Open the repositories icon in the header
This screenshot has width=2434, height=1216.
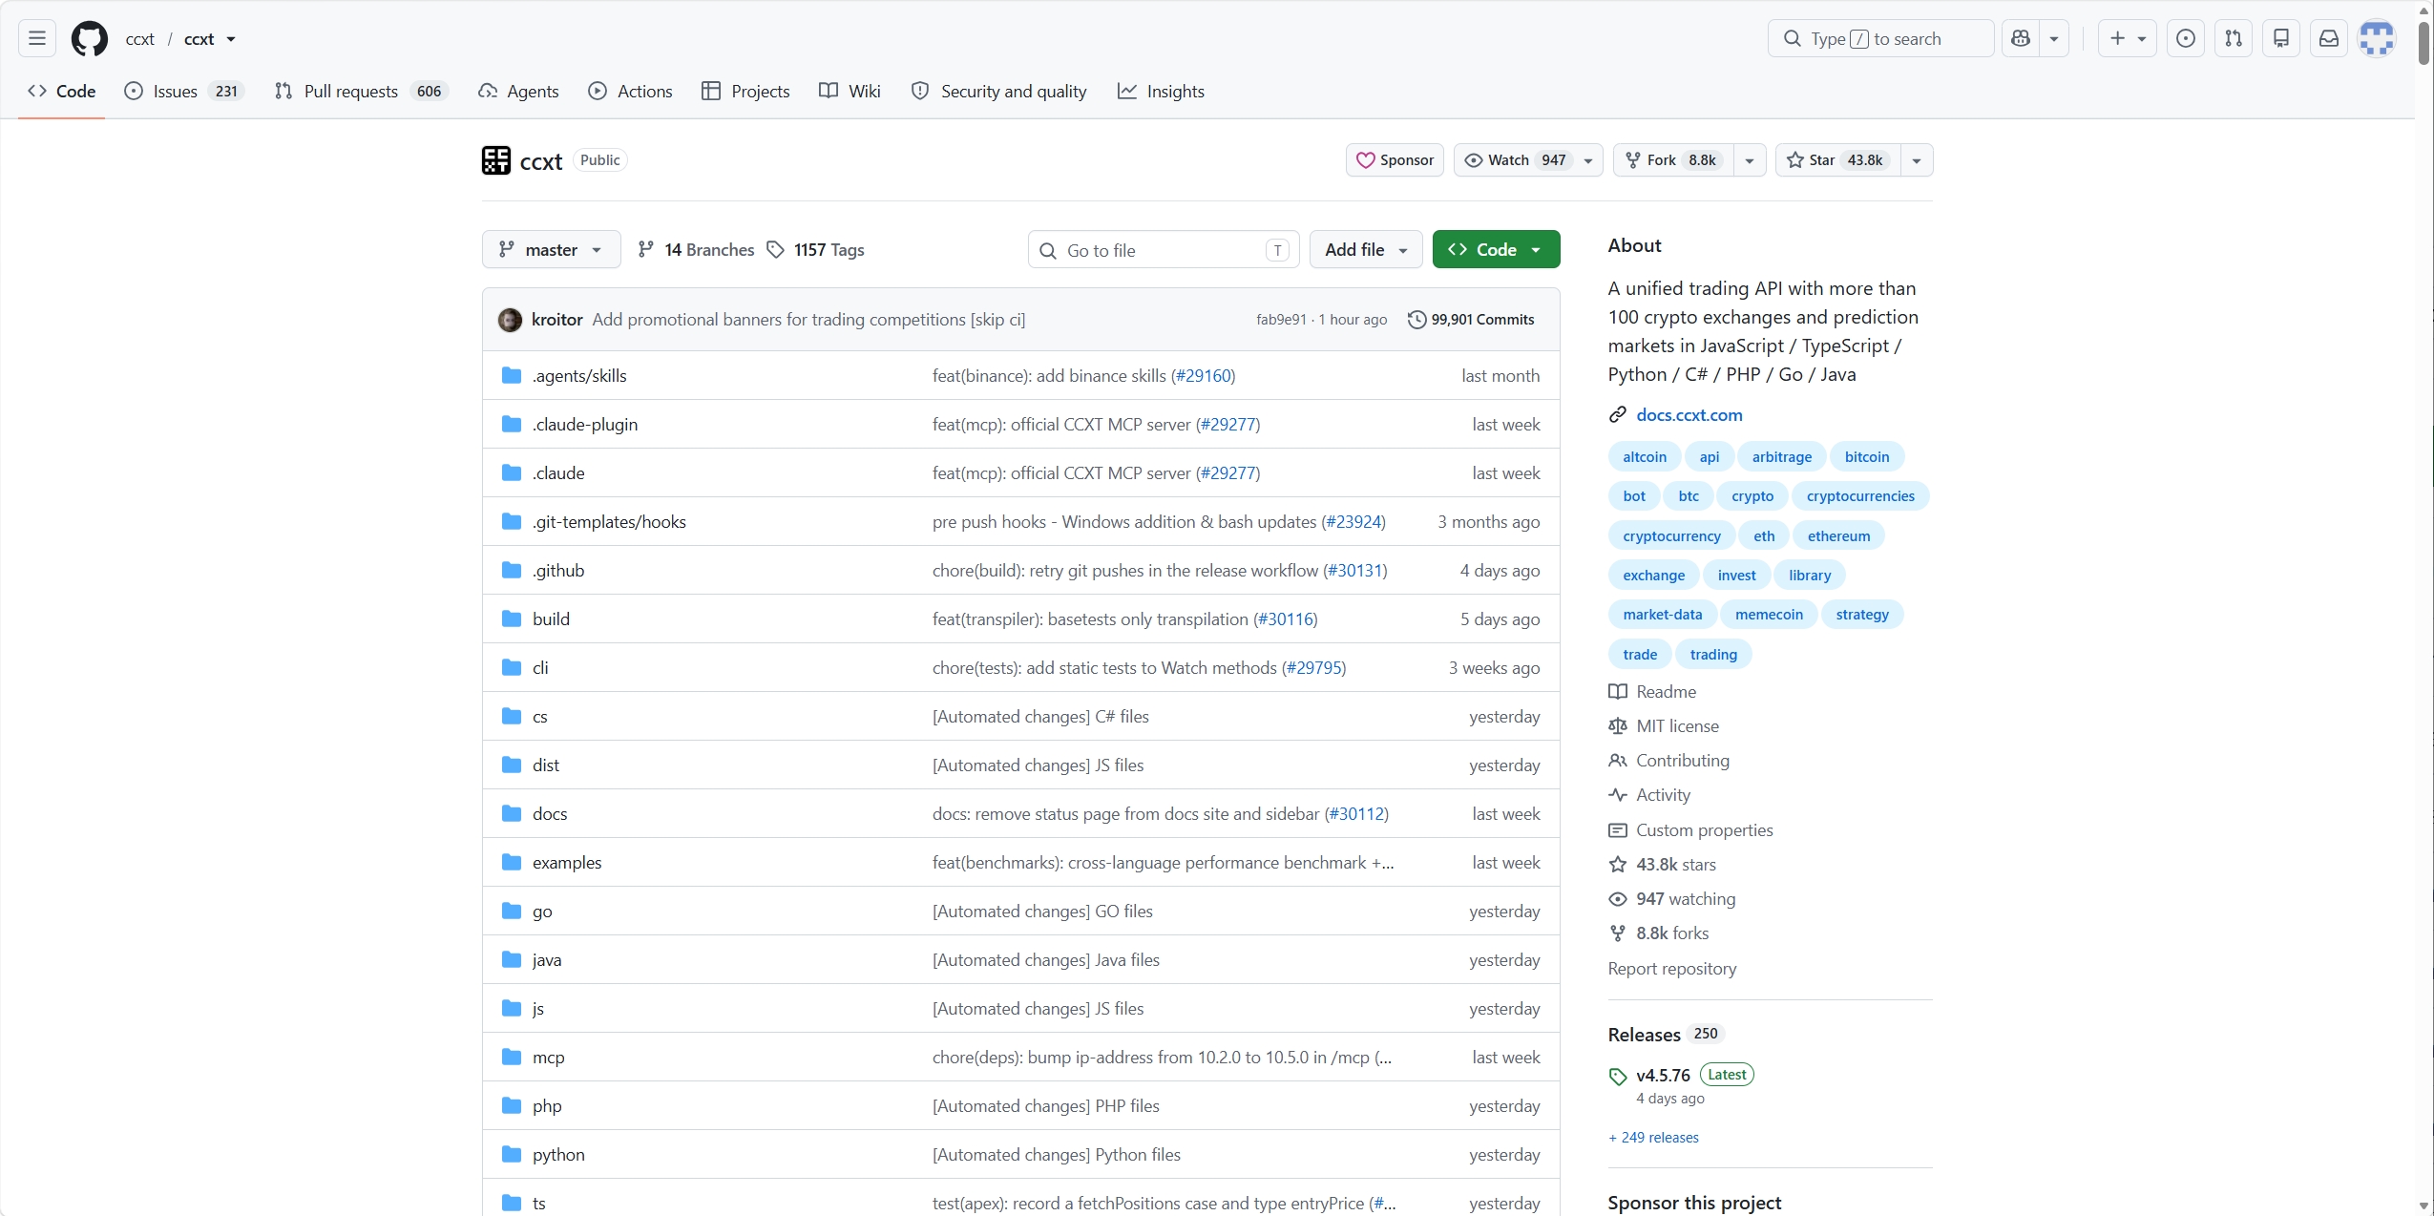click(x=2281, y=38)
